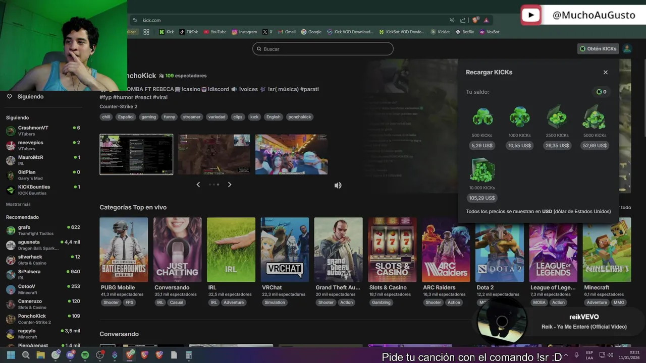The height and width of the screenshot is (363, 646).
Task: Open MauroMzR channel in sidebar
Action: point(43,160)
